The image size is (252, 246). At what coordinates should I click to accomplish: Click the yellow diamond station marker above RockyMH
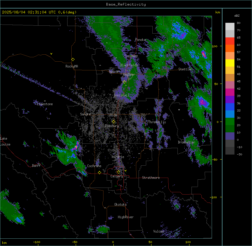(73, 60)
